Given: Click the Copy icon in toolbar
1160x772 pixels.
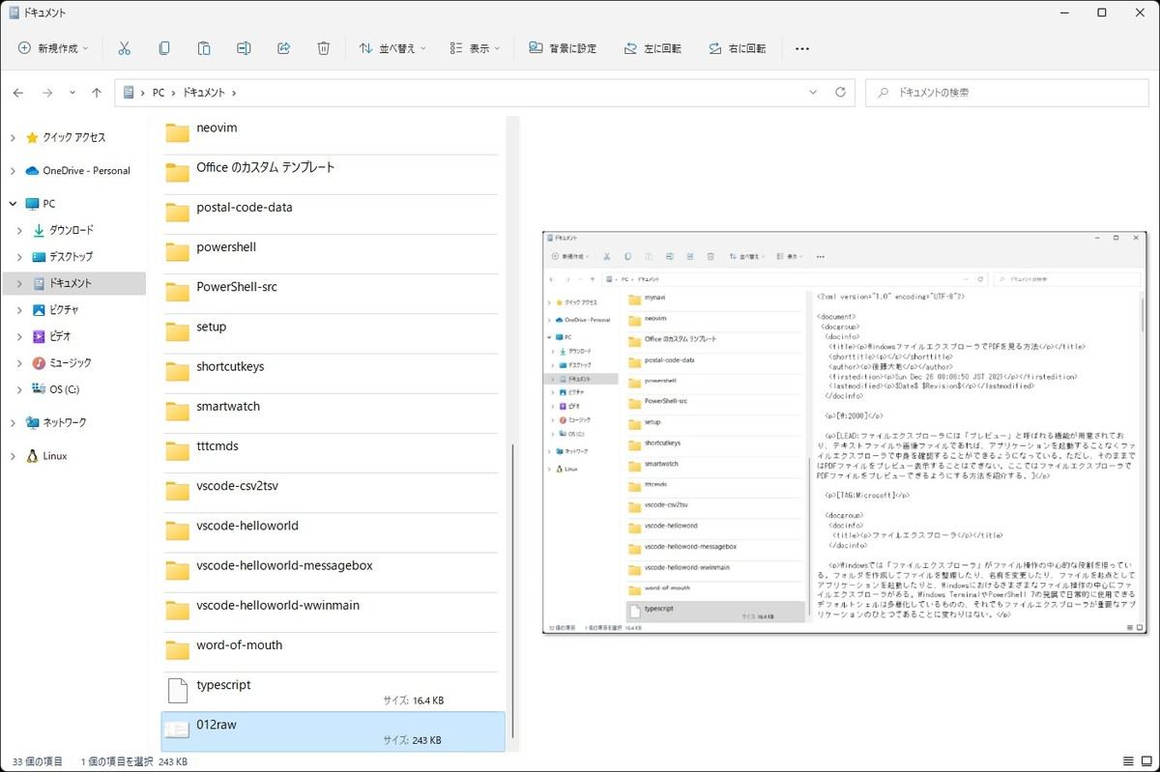Looking at the screenshot, I should (164, 48).
